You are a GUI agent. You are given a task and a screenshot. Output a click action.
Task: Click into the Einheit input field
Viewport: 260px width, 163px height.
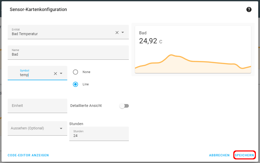coord(37,106)
